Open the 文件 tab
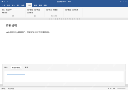Image resolution: width=128 pixels, height=90 pixels. (4, 5)
